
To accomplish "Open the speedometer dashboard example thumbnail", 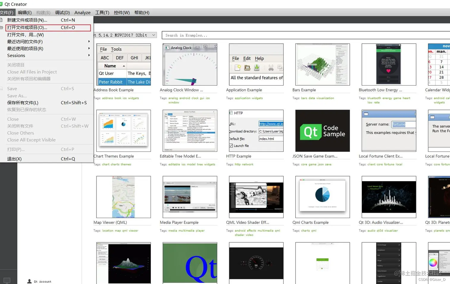I will 256,263.
